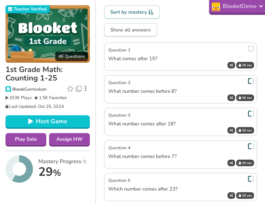Click the Play Solo button
The image size is (265, 204).
click(26, 139)
